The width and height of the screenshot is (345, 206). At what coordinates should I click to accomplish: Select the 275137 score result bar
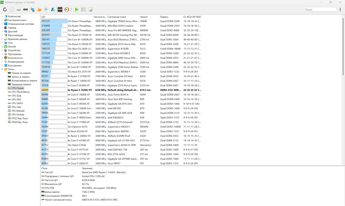[54, 21]
